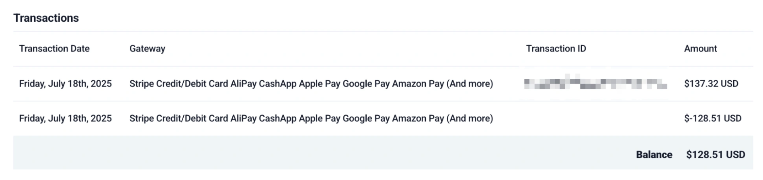
Task: Click "Amazon Pay (And more)" in second row
Action: click(443, 118)
